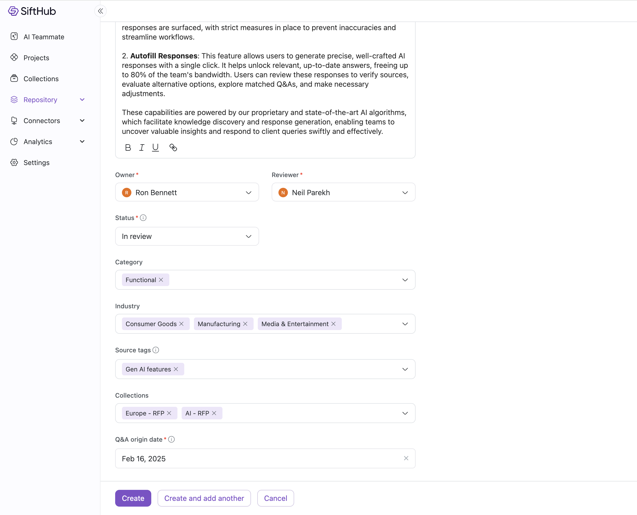Go to Collections in sidebar
This screenshot has height=515, width=637.
[41, 79]
